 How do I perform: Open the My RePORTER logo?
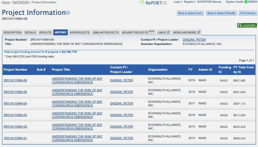153,3
